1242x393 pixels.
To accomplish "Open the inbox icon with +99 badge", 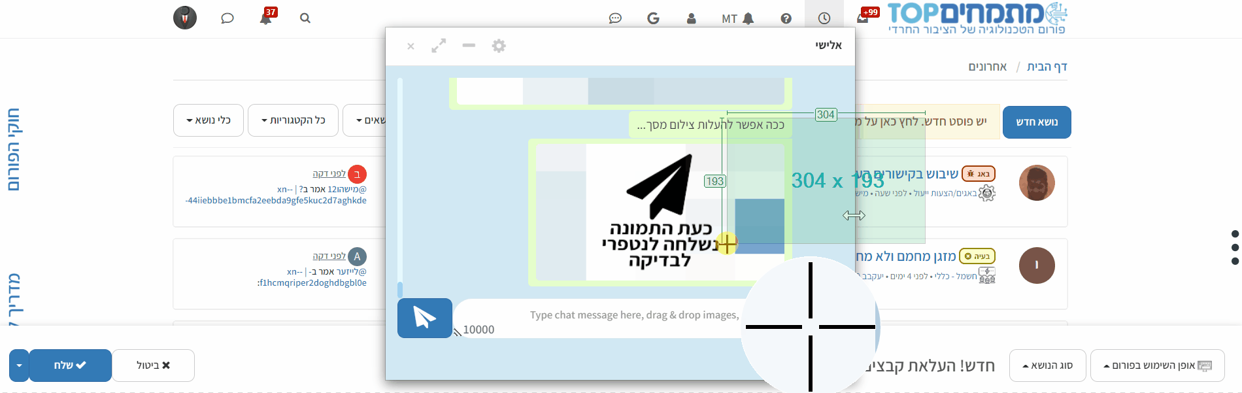I will coord(863,18).
